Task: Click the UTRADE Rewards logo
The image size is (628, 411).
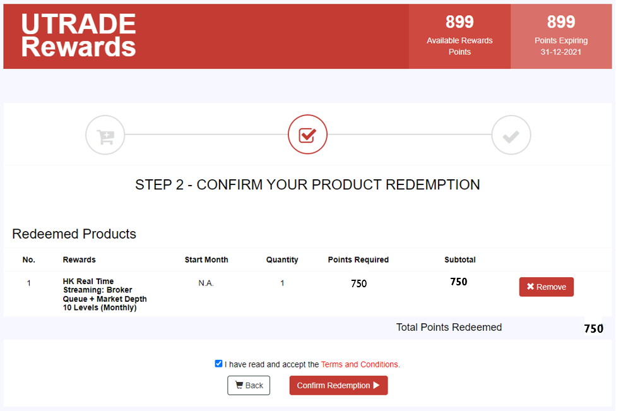Action: point(79,35)
